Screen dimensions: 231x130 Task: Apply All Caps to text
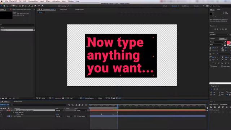click(219, 64)
